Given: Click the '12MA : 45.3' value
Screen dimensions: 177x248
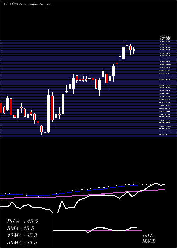Looking at the screenshot, I should pos(22,236).
